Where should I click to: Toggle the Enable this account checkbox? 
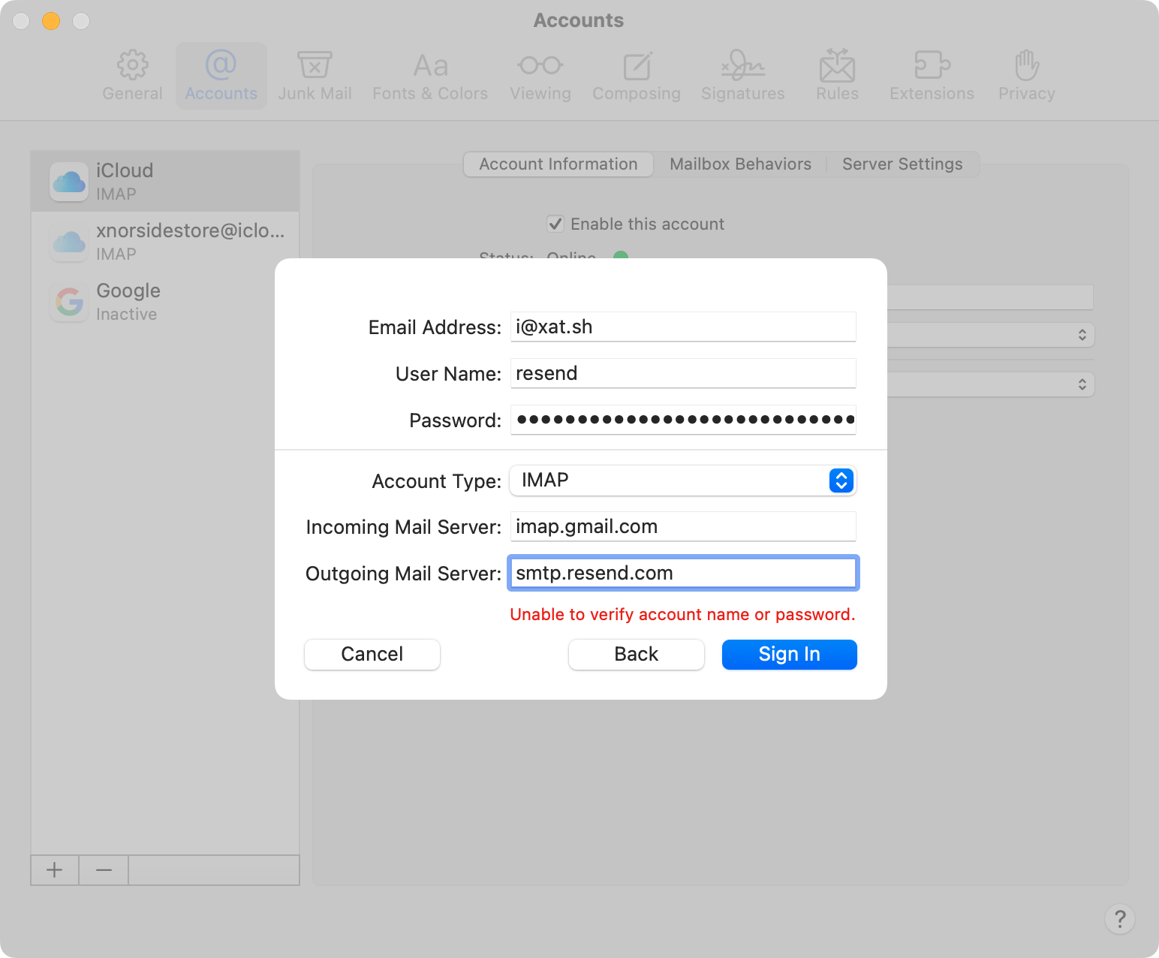coord(555,224)
